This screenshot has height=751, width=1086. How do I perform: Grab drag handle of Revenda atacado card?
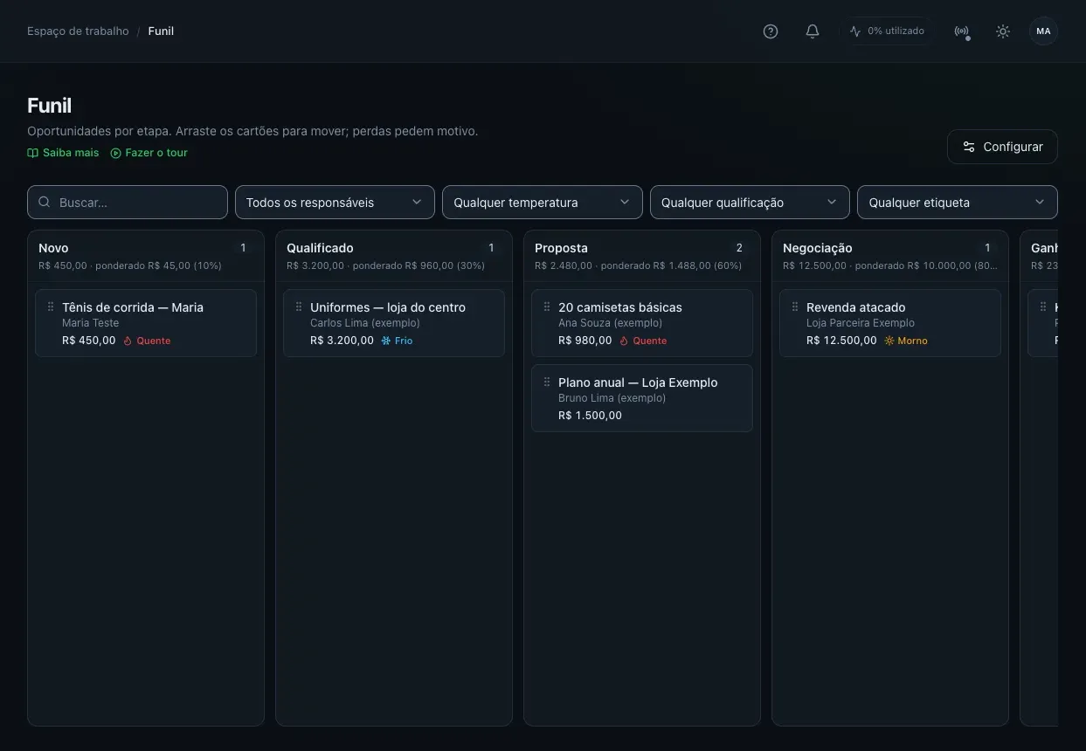coord(795,307)
